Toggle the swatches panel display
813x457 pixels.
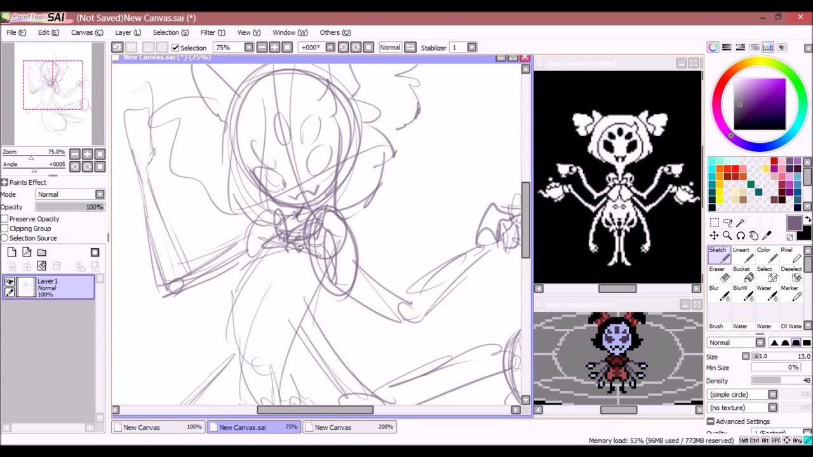(768, 47)
